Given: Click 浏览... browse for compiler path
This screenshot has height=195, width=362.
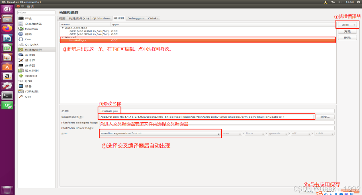Looking at the screenshot, I should tap(325, 117).
